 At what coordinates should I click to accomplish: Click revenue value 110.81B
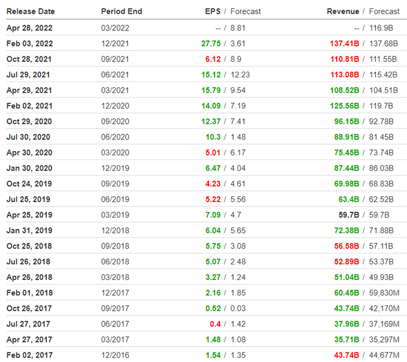344,59
